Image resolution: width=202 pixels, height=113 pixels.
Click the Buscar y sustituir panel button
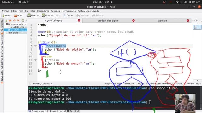tap(39, 111)
